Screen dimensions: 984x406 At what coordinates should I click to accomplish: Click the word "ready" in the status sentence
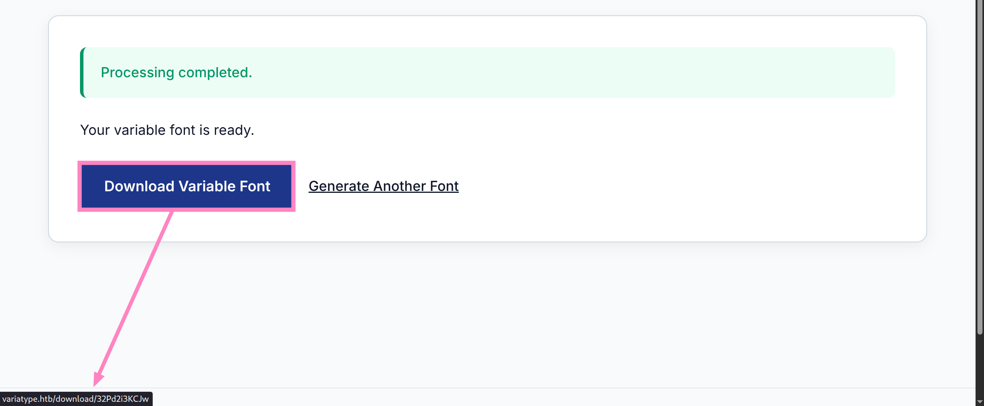tap(232, 130)
